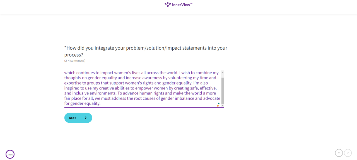The height and width of the screenshot is (160, 357).
Task: Click the green writing-assistant dot in the textbox
Action: click(x=219, y=103)
